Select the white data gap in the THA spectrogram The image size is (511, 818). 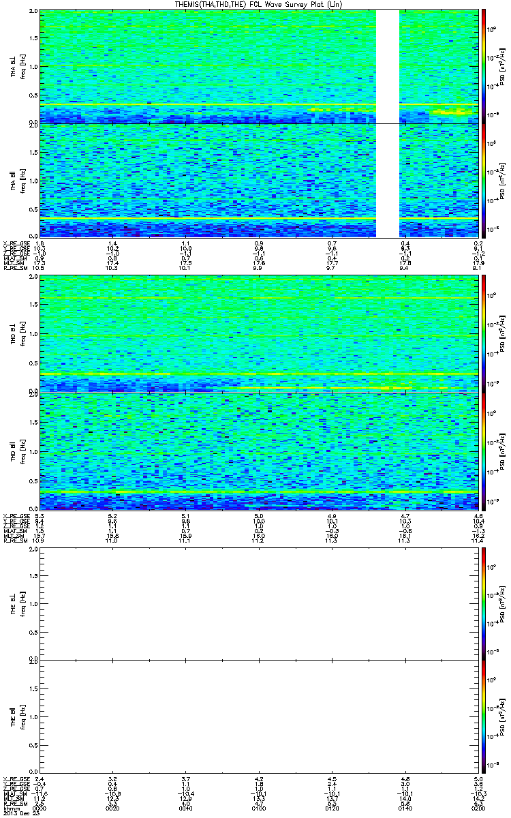tap(388, 123)
